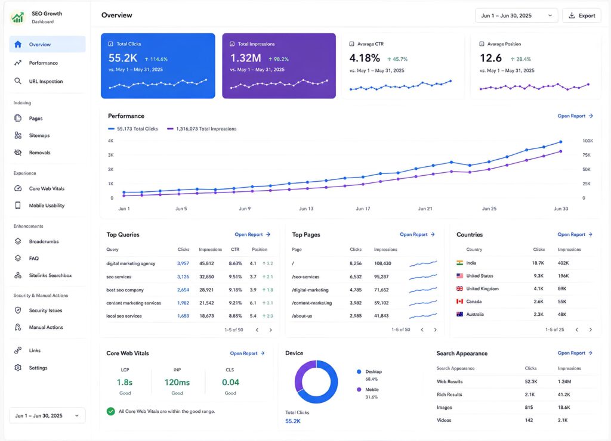Toggle the Average Position card checkbox
The height and width of the screenshot is (441, 611).
482,44
